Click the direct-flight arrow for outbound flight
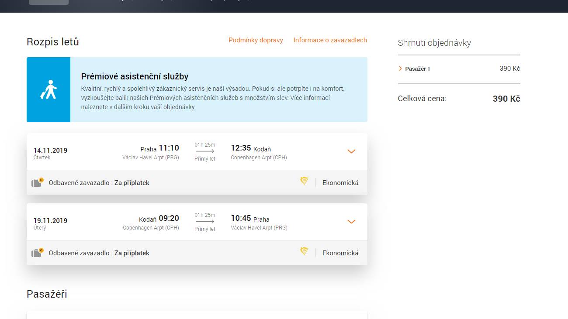Viewport: 568px width, 319px height. [204, 151]
